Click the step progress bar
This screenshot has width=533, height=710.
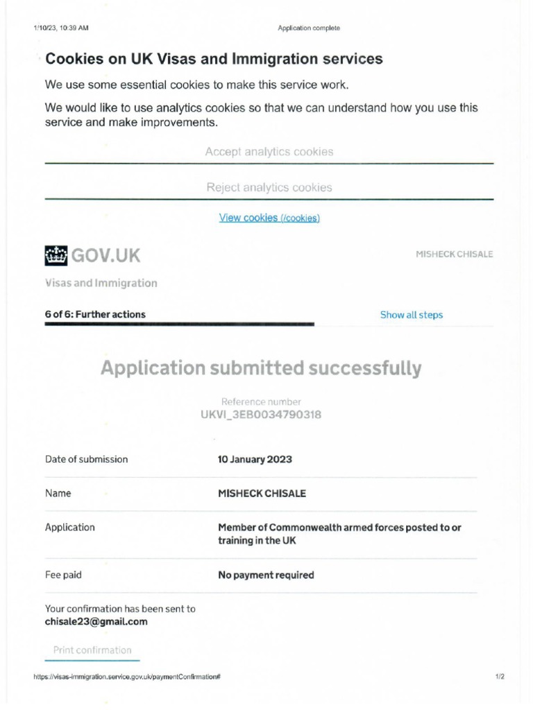coord(179,324)
